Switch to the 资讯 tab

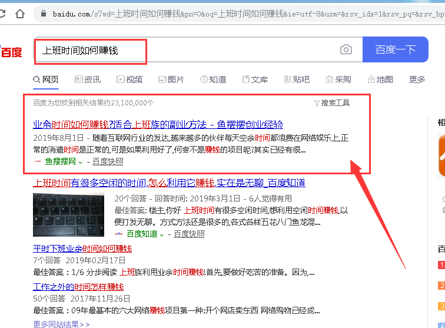[88, 79]
